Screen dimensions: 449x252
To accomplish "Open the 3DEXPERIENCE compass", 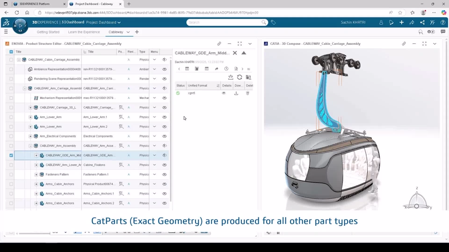I will (x=20, y=26).
